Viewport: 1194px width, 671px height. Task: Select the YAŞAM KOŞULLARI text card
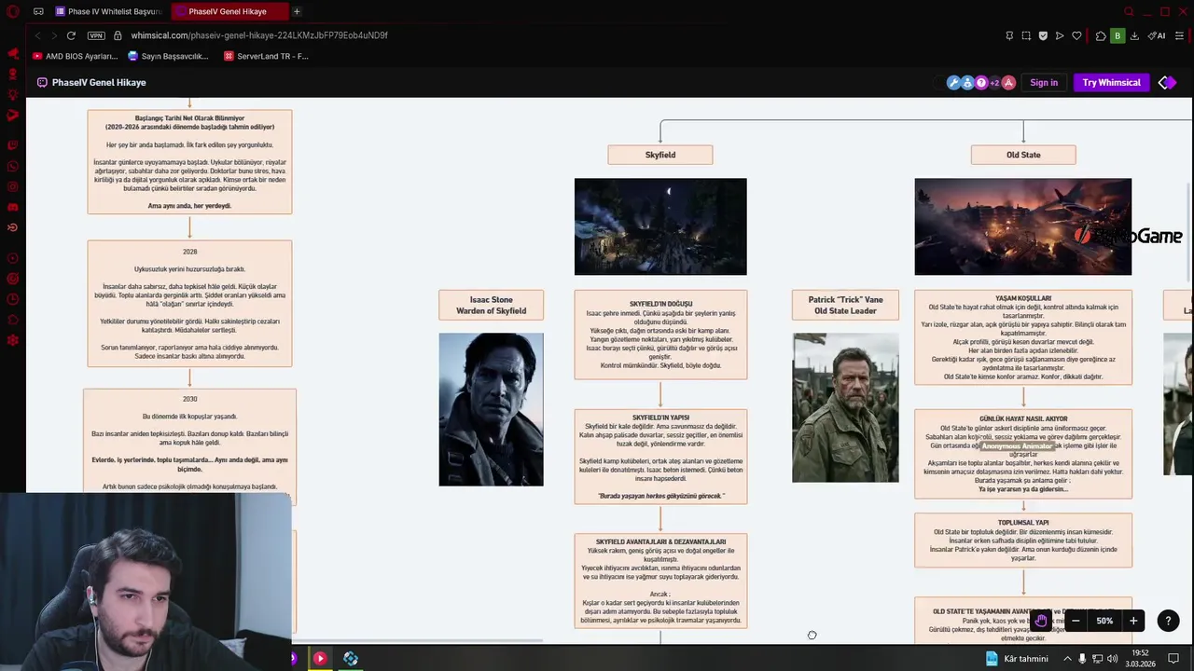1023,337
